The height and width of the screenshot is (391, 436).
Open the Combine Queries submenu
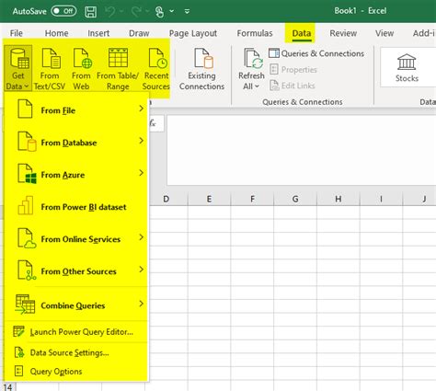pos(76,305)
